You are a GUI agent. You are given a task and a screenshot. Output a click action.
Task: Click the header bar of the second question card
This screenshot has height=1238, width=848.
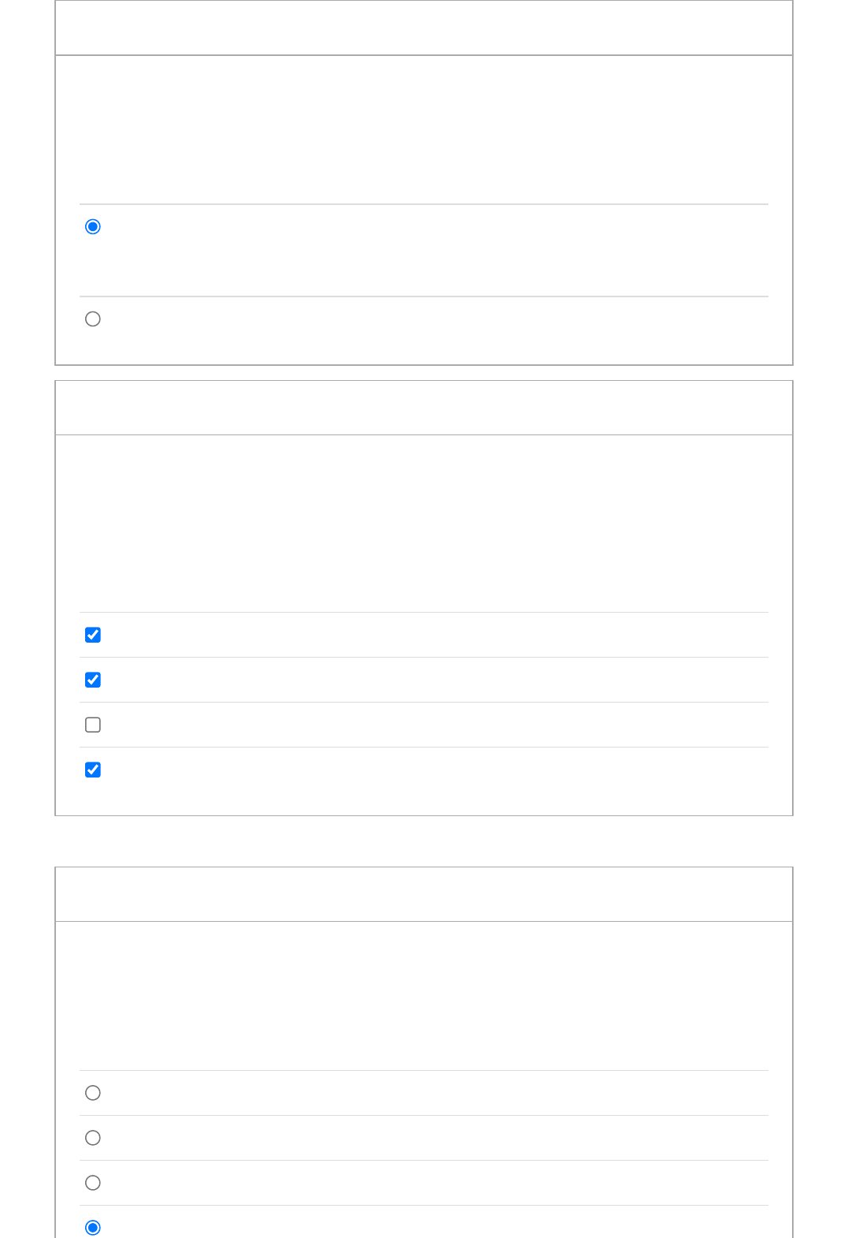424,408
